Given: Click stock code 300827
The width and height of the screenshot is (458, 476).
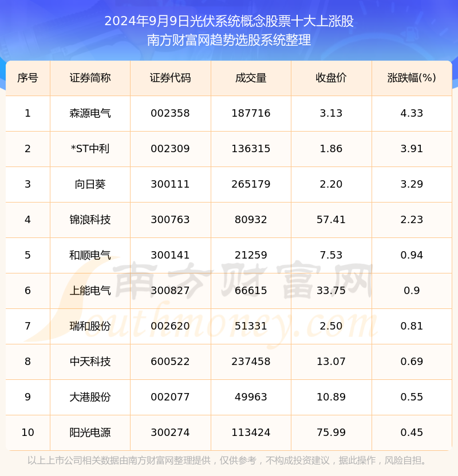Looking at the screenshot, I should pyautogui.click(x=170, y=291).
